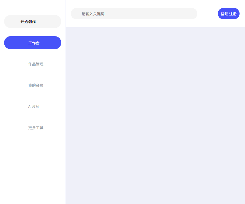Focus the 请输入关键词 search field
245x204 pixels.
tap(134, 14)
